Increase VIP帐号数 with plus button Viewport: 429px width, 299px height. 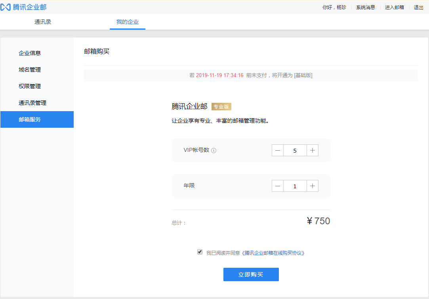(313, 150)
